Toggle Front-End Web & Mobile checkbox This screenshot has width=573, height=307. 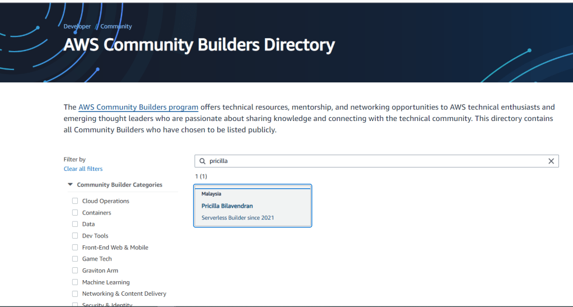point(75,248)
